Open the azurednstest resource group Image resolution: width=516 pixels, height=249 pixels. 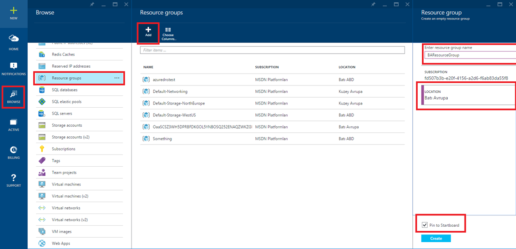click(272, 80)
